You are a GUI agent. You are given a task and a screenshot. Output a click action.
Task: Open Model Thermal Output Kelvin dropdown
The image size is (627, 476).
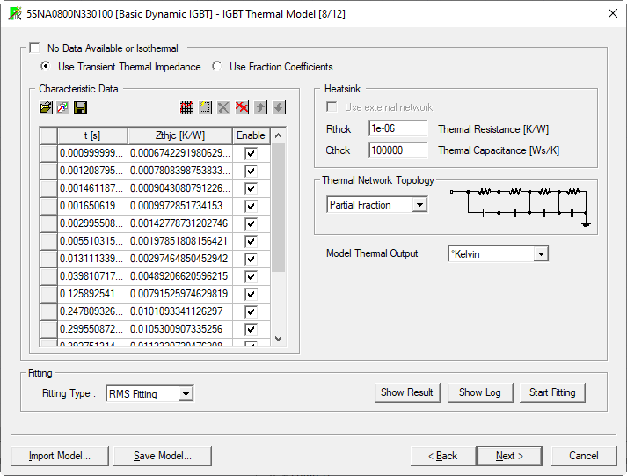541,254
